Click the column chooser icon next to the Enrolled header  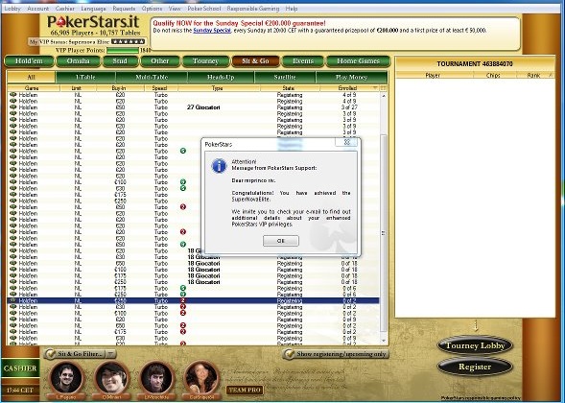(x=384, y=88)
